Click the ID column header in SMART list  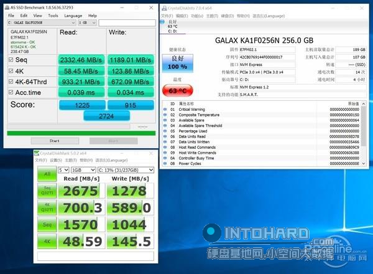[172, 103]
